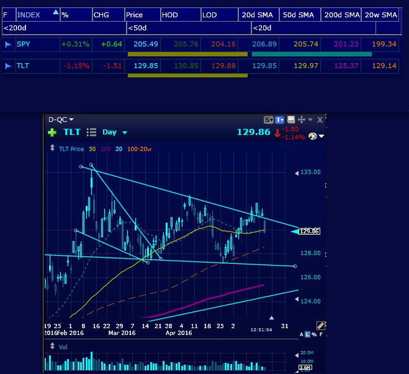This screenshot has height=374, width=409.
Task: Click TLT 20w SMA value 129.14
Action: [x=384, y=66]
